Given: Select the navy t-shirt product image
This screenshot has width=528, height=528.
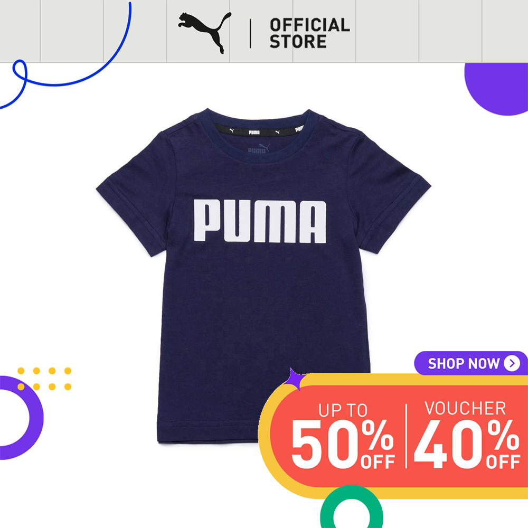Looking at the screenshot, I should click(x=263, y=276).
